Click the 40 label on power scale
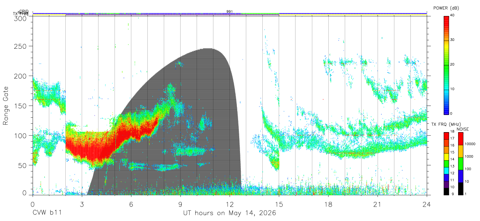 [x=453, y=16]
